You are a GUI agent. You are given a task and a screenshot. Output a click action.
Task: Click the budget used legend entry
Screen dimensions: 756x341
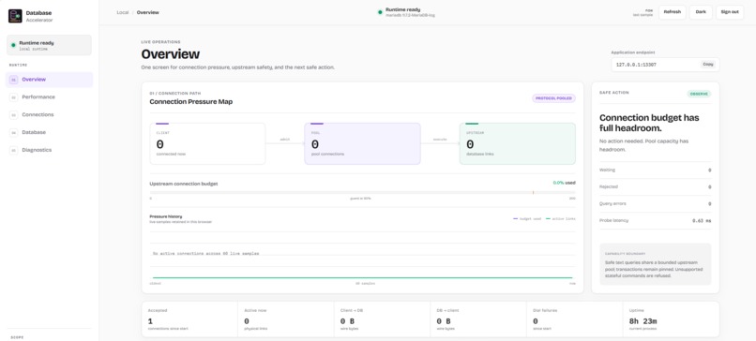[x=527, y=218]
